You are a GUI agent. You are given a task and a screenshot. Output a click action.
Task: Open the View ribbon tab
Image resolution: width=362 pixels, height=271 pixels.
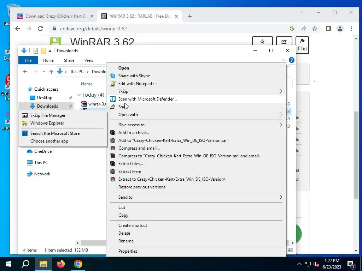point(89,60)
